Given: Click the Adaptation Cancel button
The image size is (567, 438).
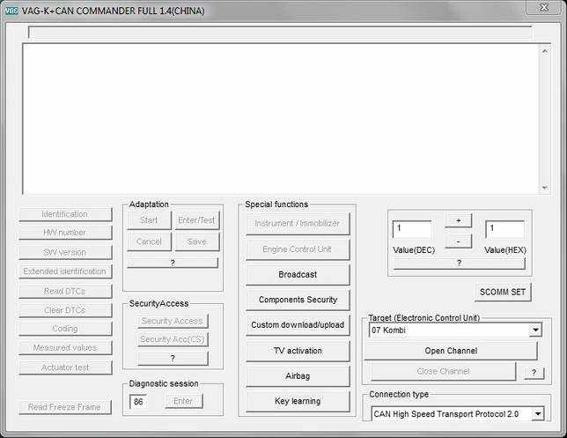Looking at the screenshot, I should coord(149,241).
